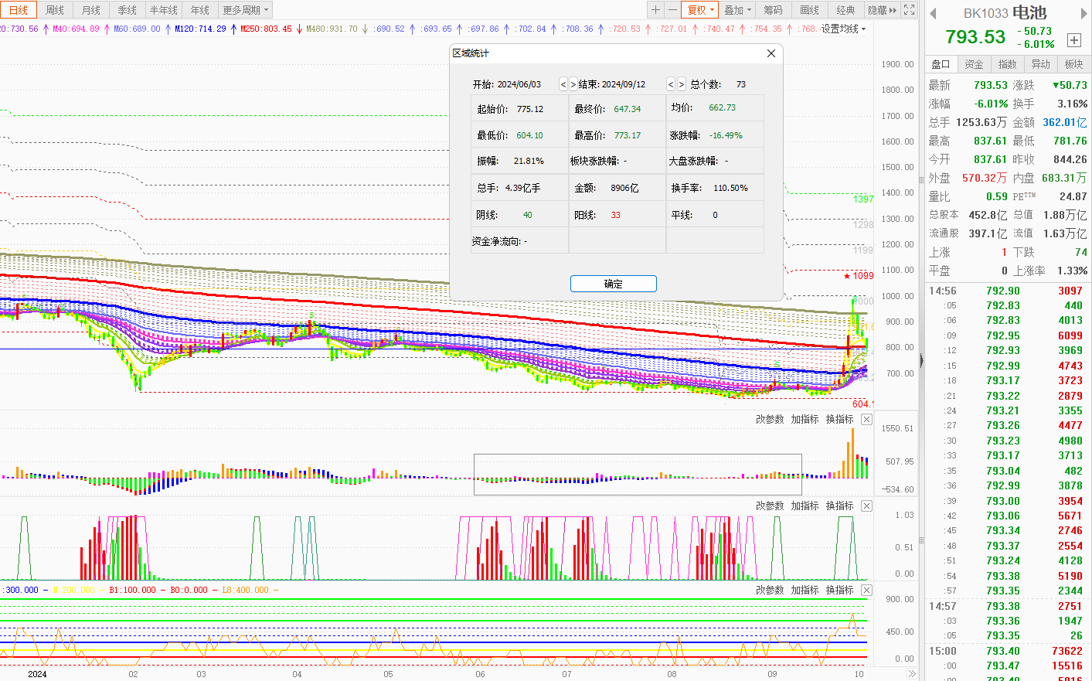Open 复权 dropdown menu
The width and height of the screenshot is (1092, 681).
[701, 10]
